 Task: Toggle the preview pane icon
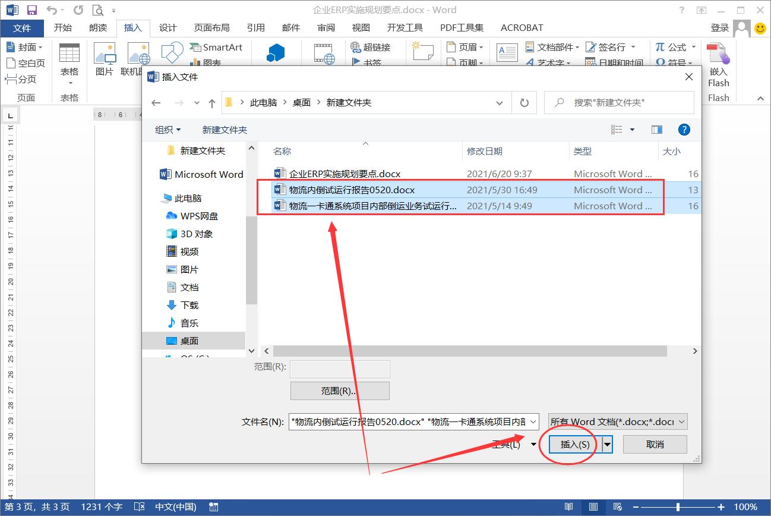656,130
